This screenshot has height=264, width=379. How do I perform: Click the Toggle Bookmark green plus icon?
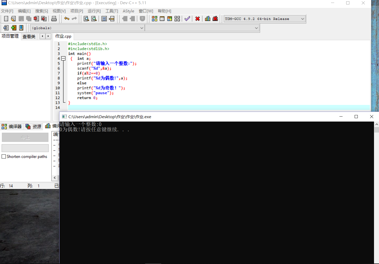[14, 28]
